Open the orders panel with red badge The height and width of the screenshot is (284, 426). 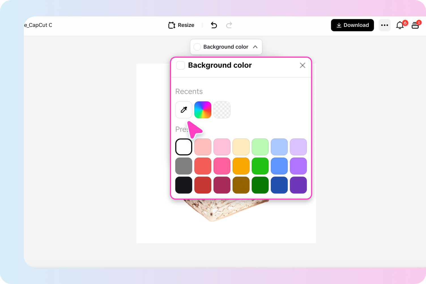(x=415, y=25)
